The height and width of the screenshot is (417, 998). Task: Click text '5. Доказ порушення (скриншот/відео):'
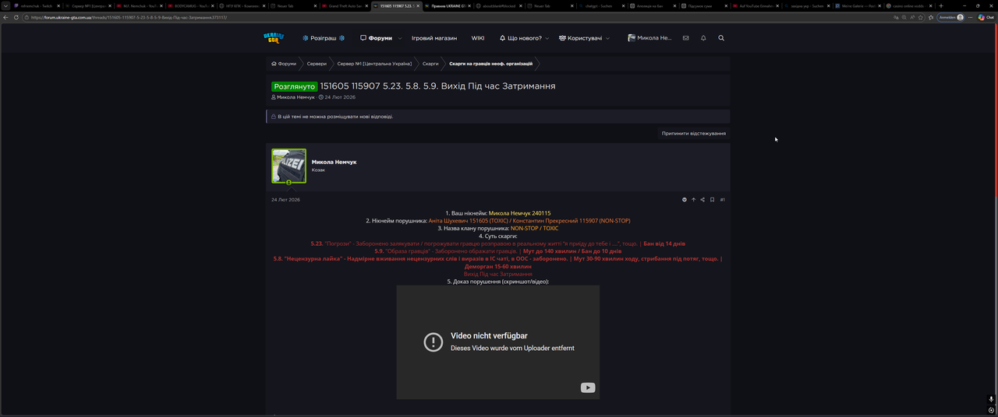(x=497, y=282)
